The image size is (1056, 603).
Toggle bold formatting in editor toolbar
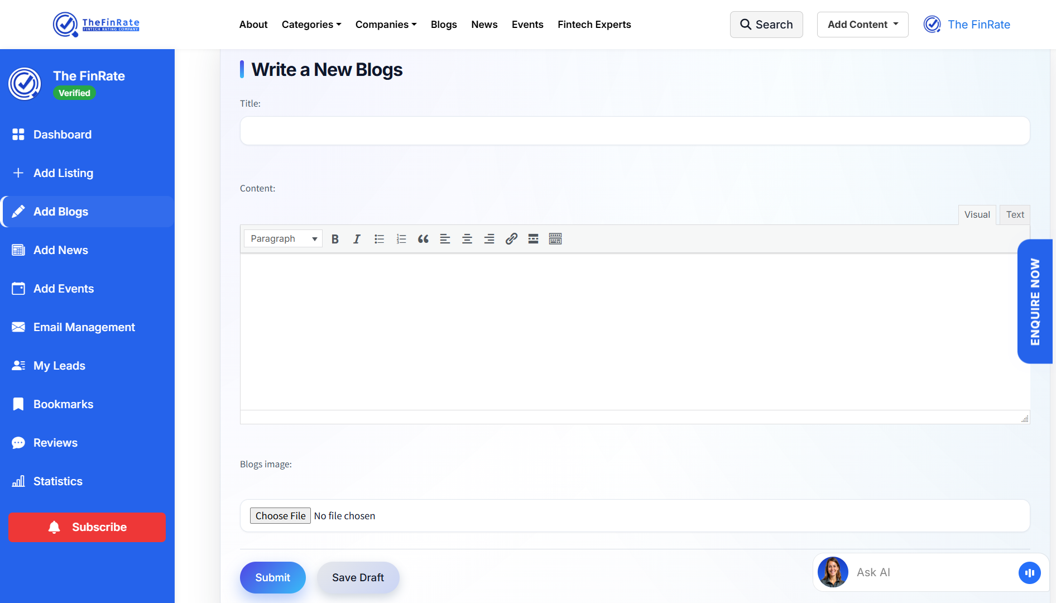(x=335, y=239)
